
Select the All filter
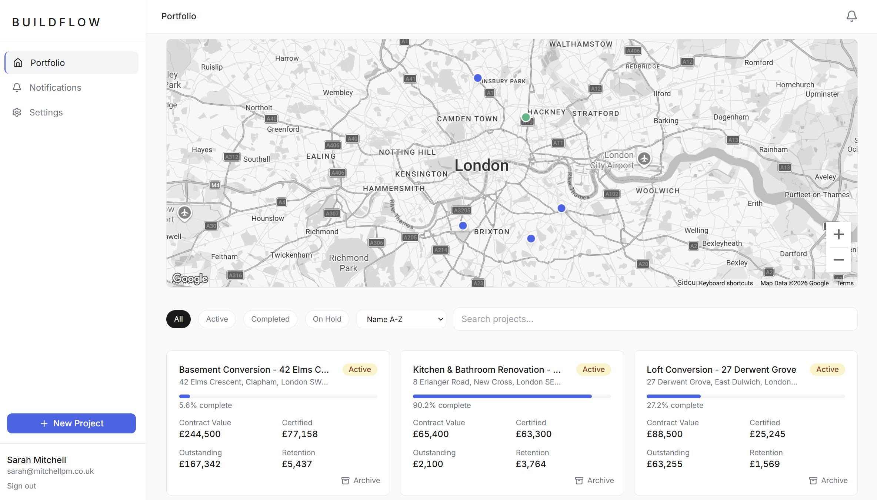[179, 319]
